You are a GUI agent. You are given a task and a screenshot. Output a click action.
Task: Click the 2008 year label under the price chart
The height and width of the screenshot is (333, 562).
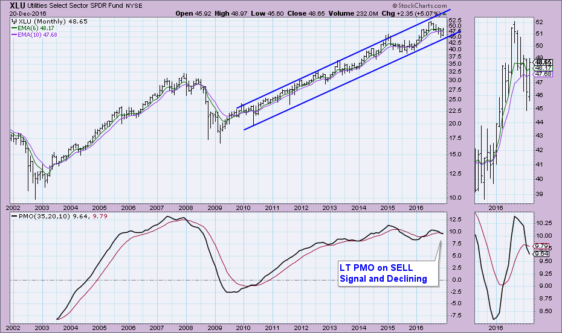tap(186, 208)
